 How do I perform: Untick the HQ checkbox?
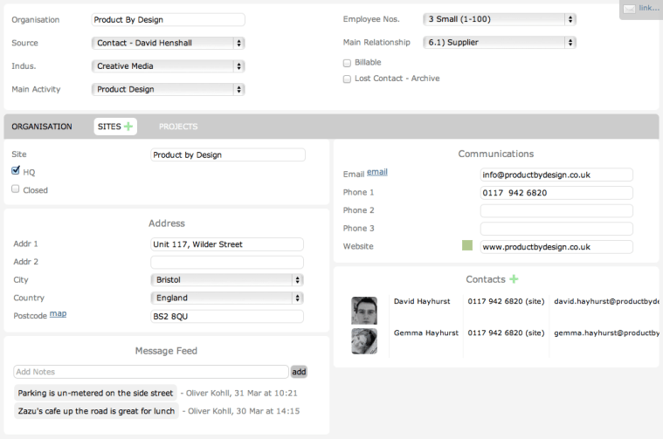tap(16, 172)
